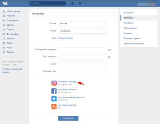Screen dimensions: 160x124
Task: Click the orange RSS feed icon
Action: coord(54,106)
